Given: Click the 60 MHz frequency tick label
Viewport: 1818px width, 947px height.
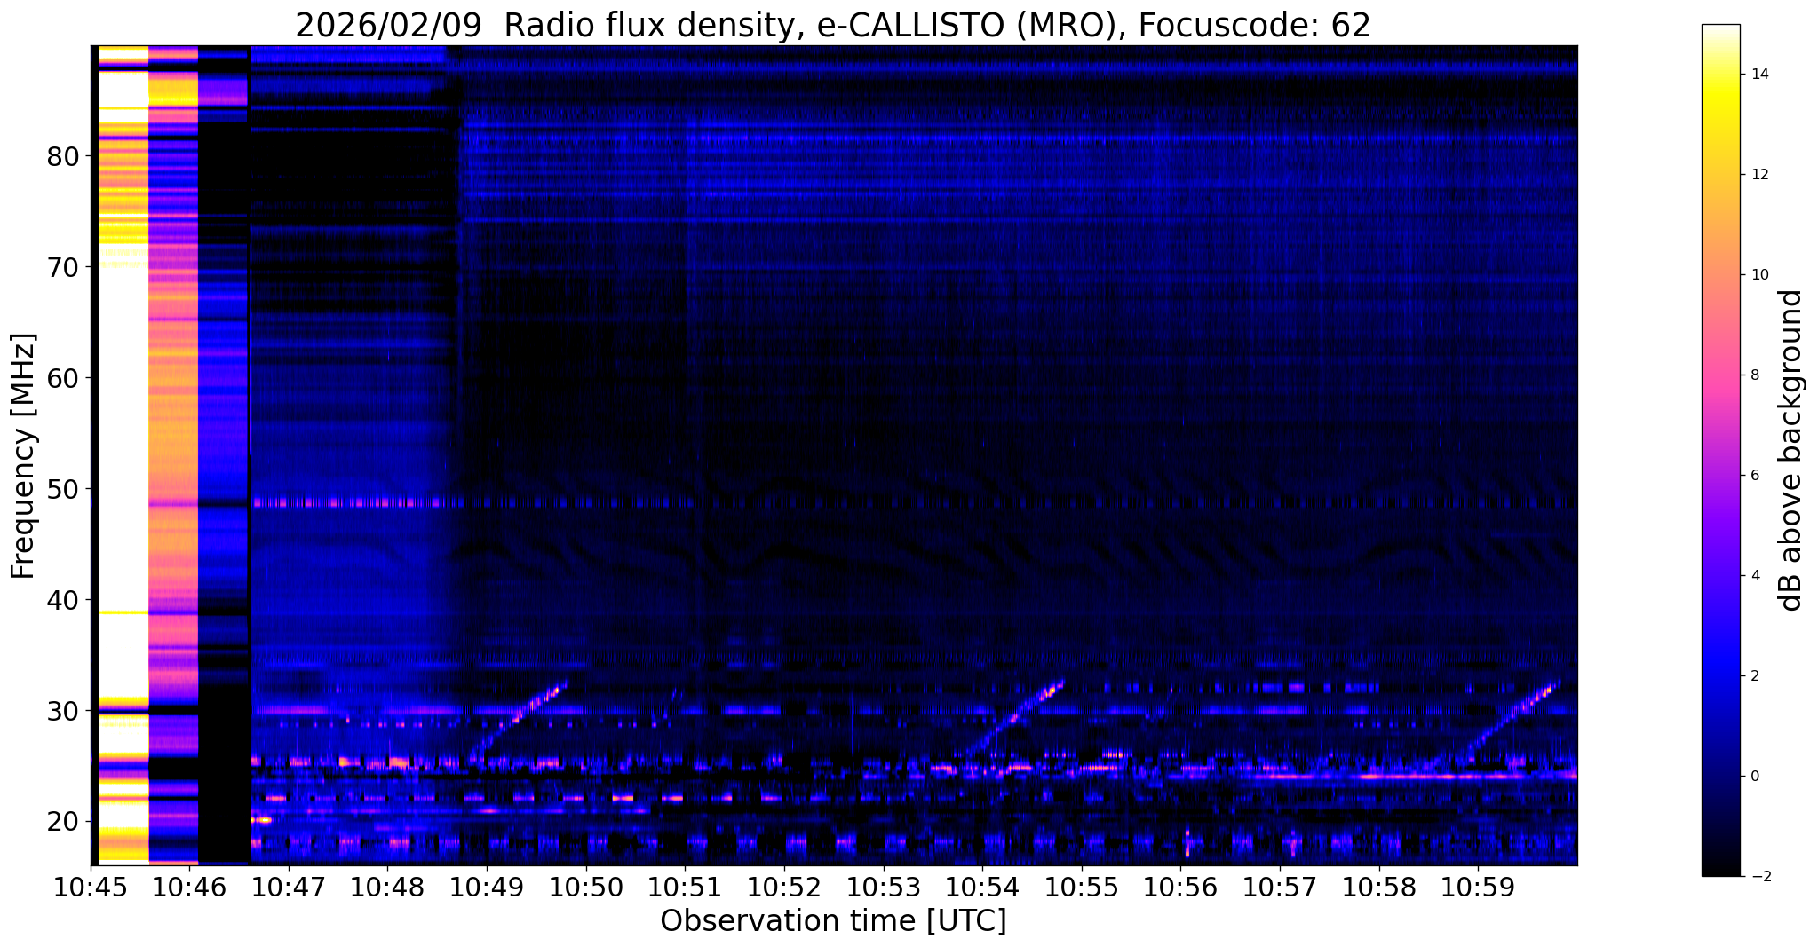Looking at the screenshot, I should click(63, 378).
